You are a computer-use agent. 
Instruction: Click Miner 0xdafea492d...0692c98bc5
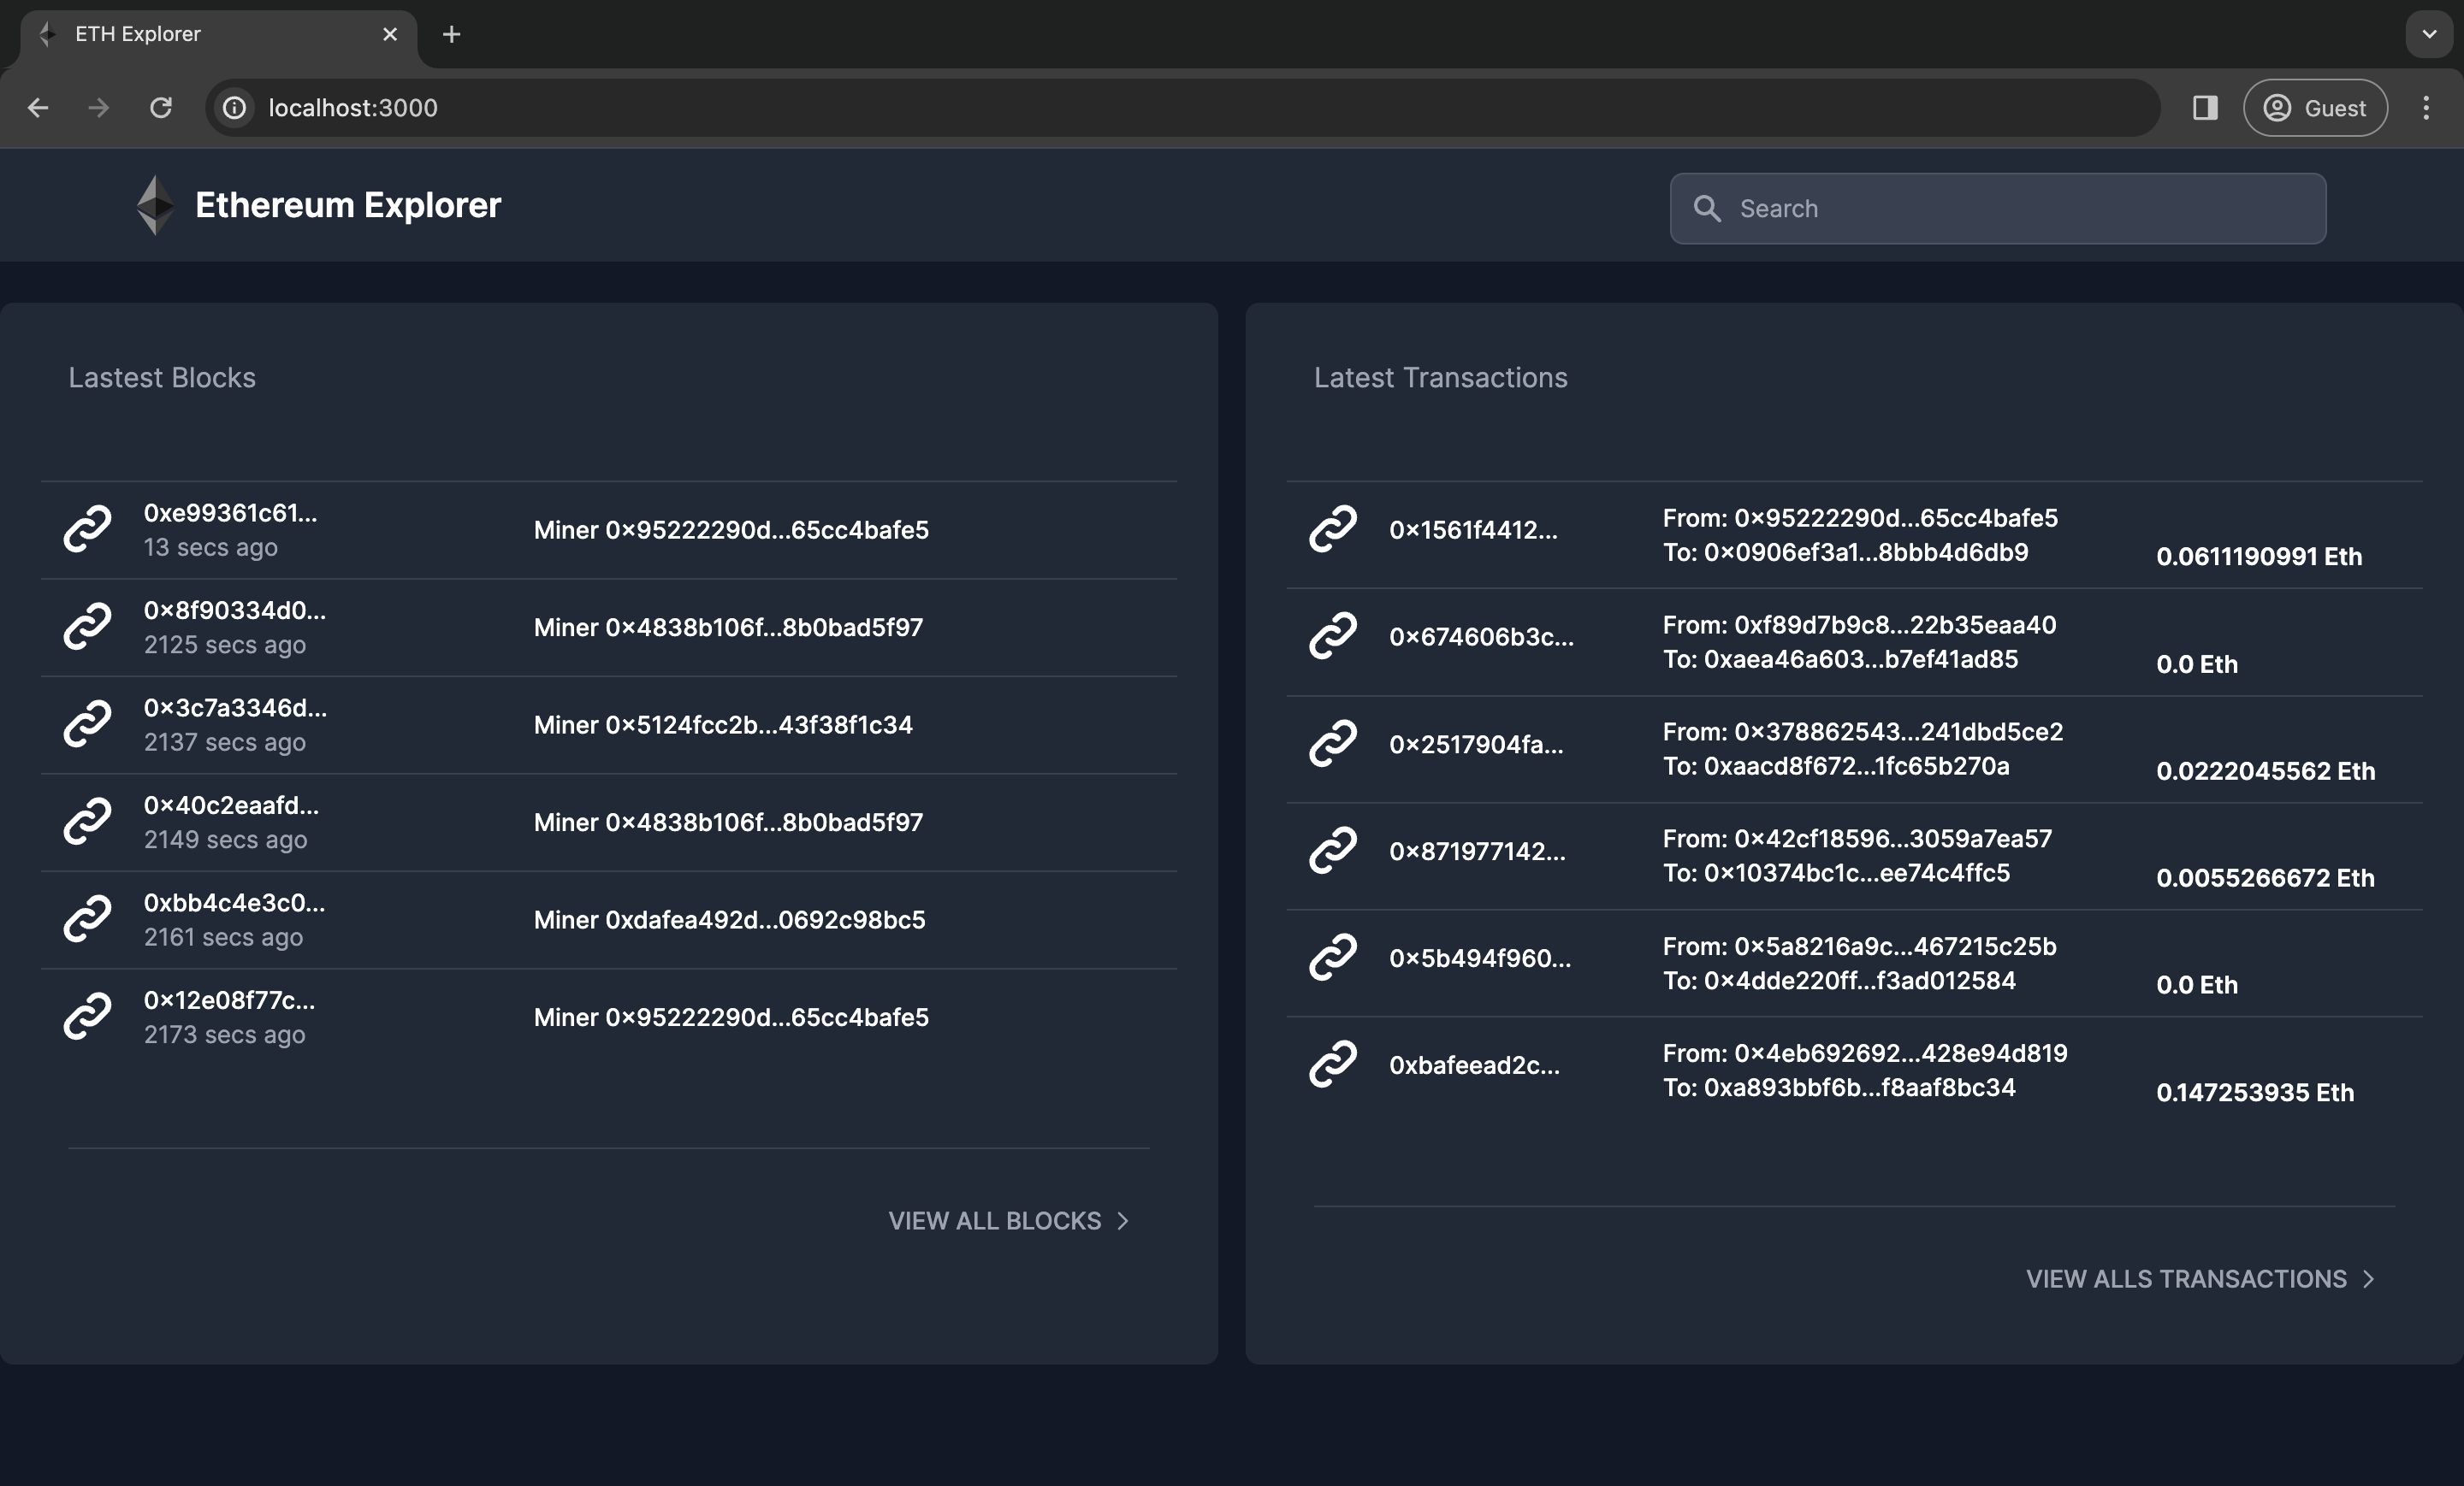click(x=729, y=919)
